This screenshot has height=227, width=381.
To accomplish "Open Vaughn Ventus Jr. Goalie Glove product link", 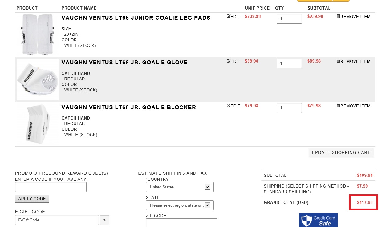I will click(124, 63).
